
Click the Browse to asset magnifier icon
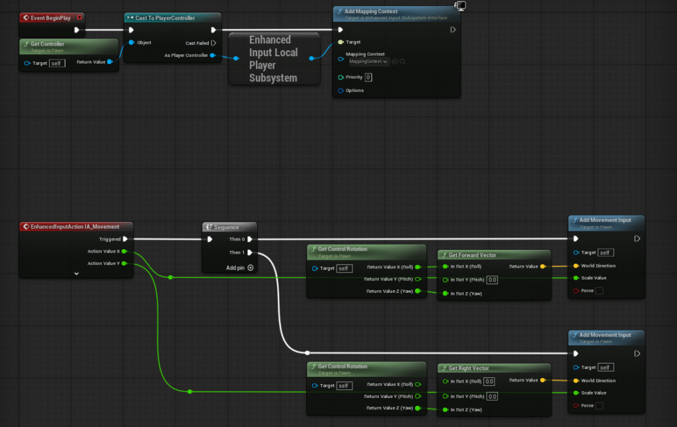(x=403, y=61)
